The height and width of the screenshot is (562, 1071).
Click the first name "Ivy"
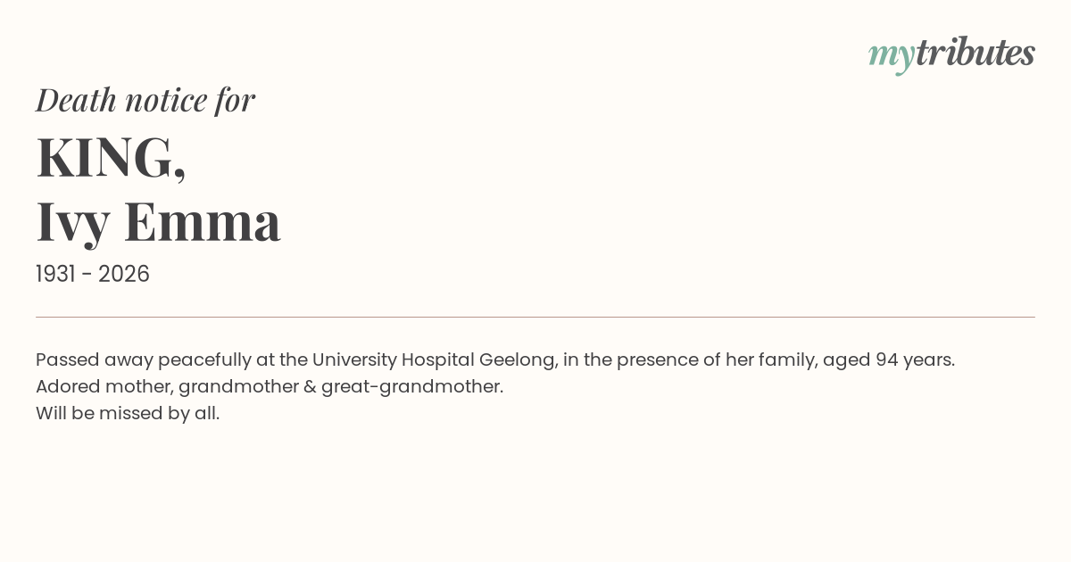point(73,222)
